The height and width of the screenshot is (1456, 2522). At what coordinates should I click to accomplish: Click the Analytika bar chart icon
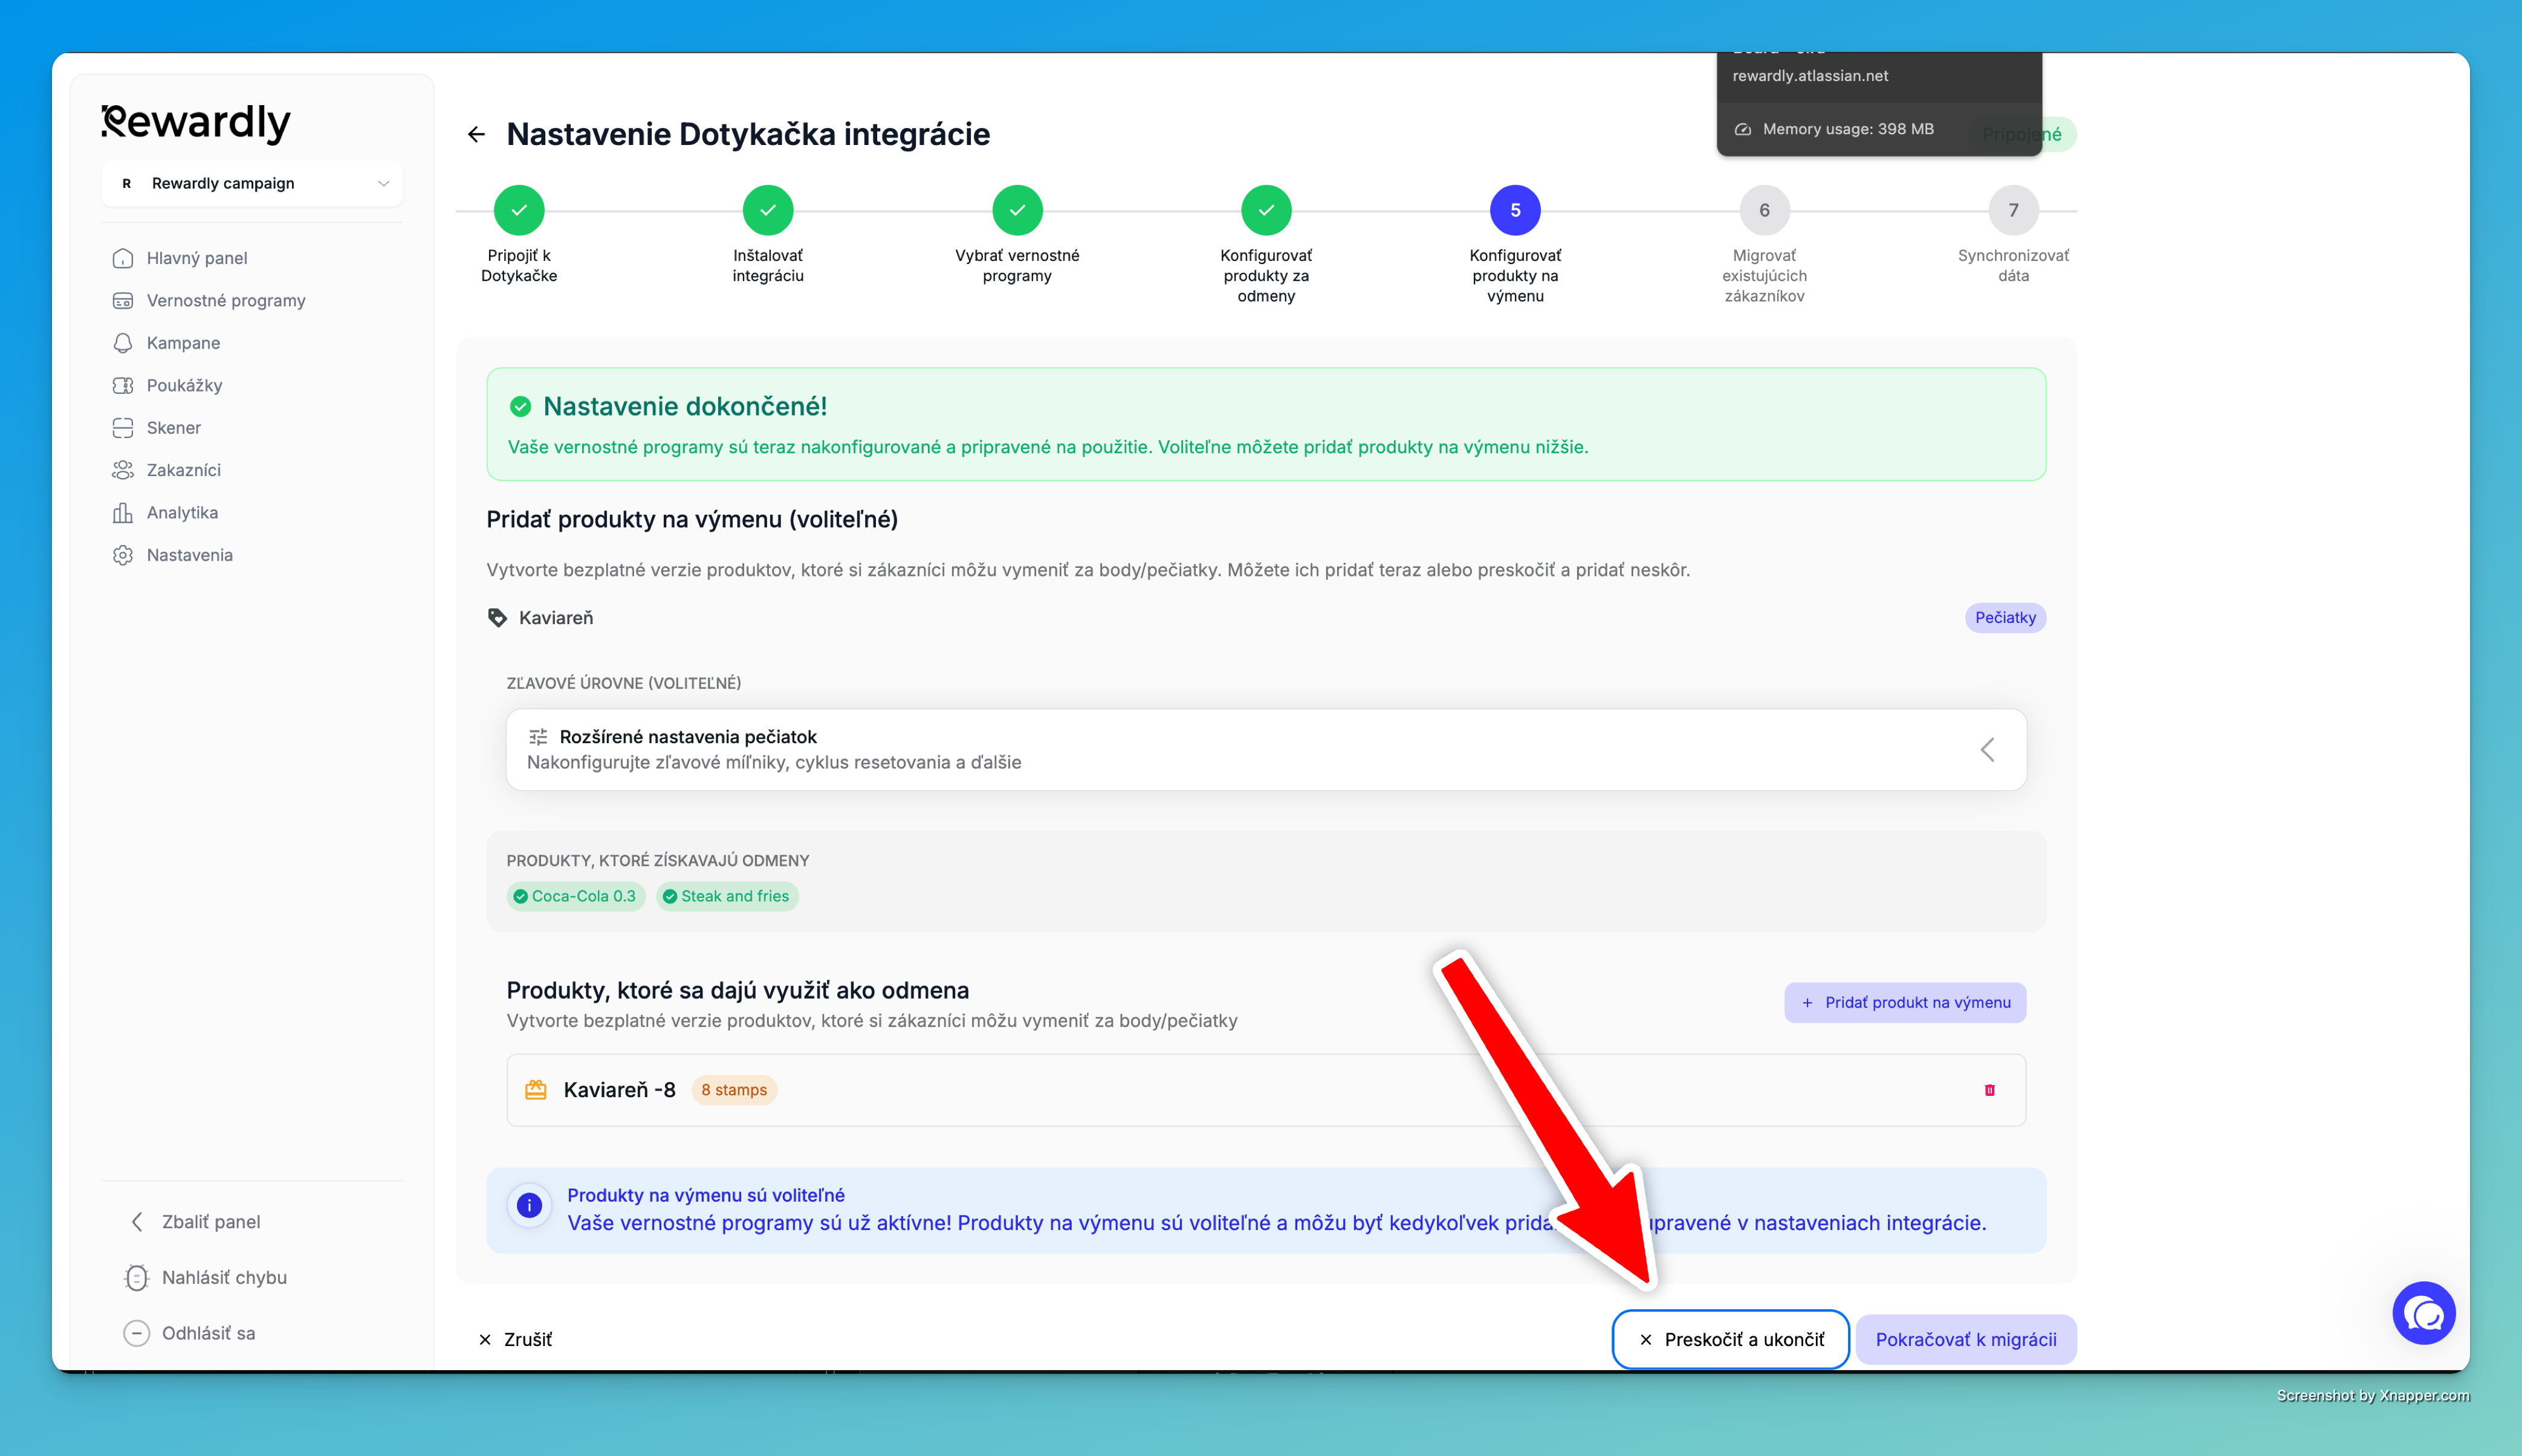pyautogui.click(x=123, y=512)
